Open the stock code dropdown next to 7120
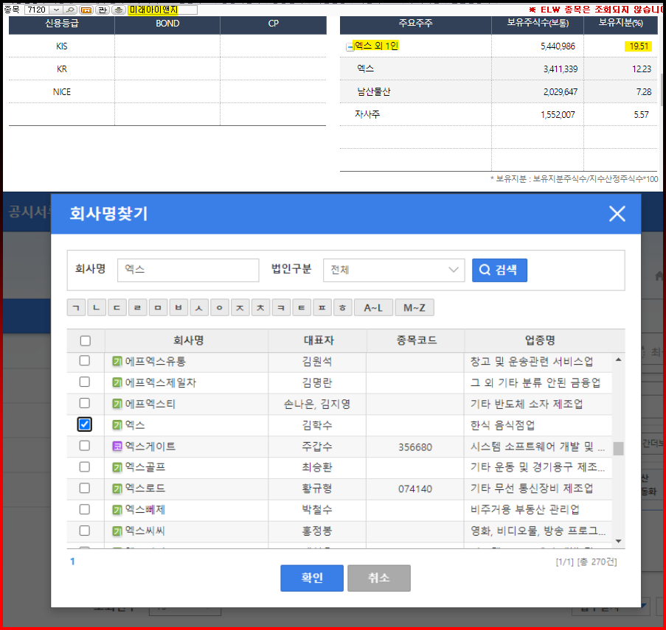 [56, 7]
